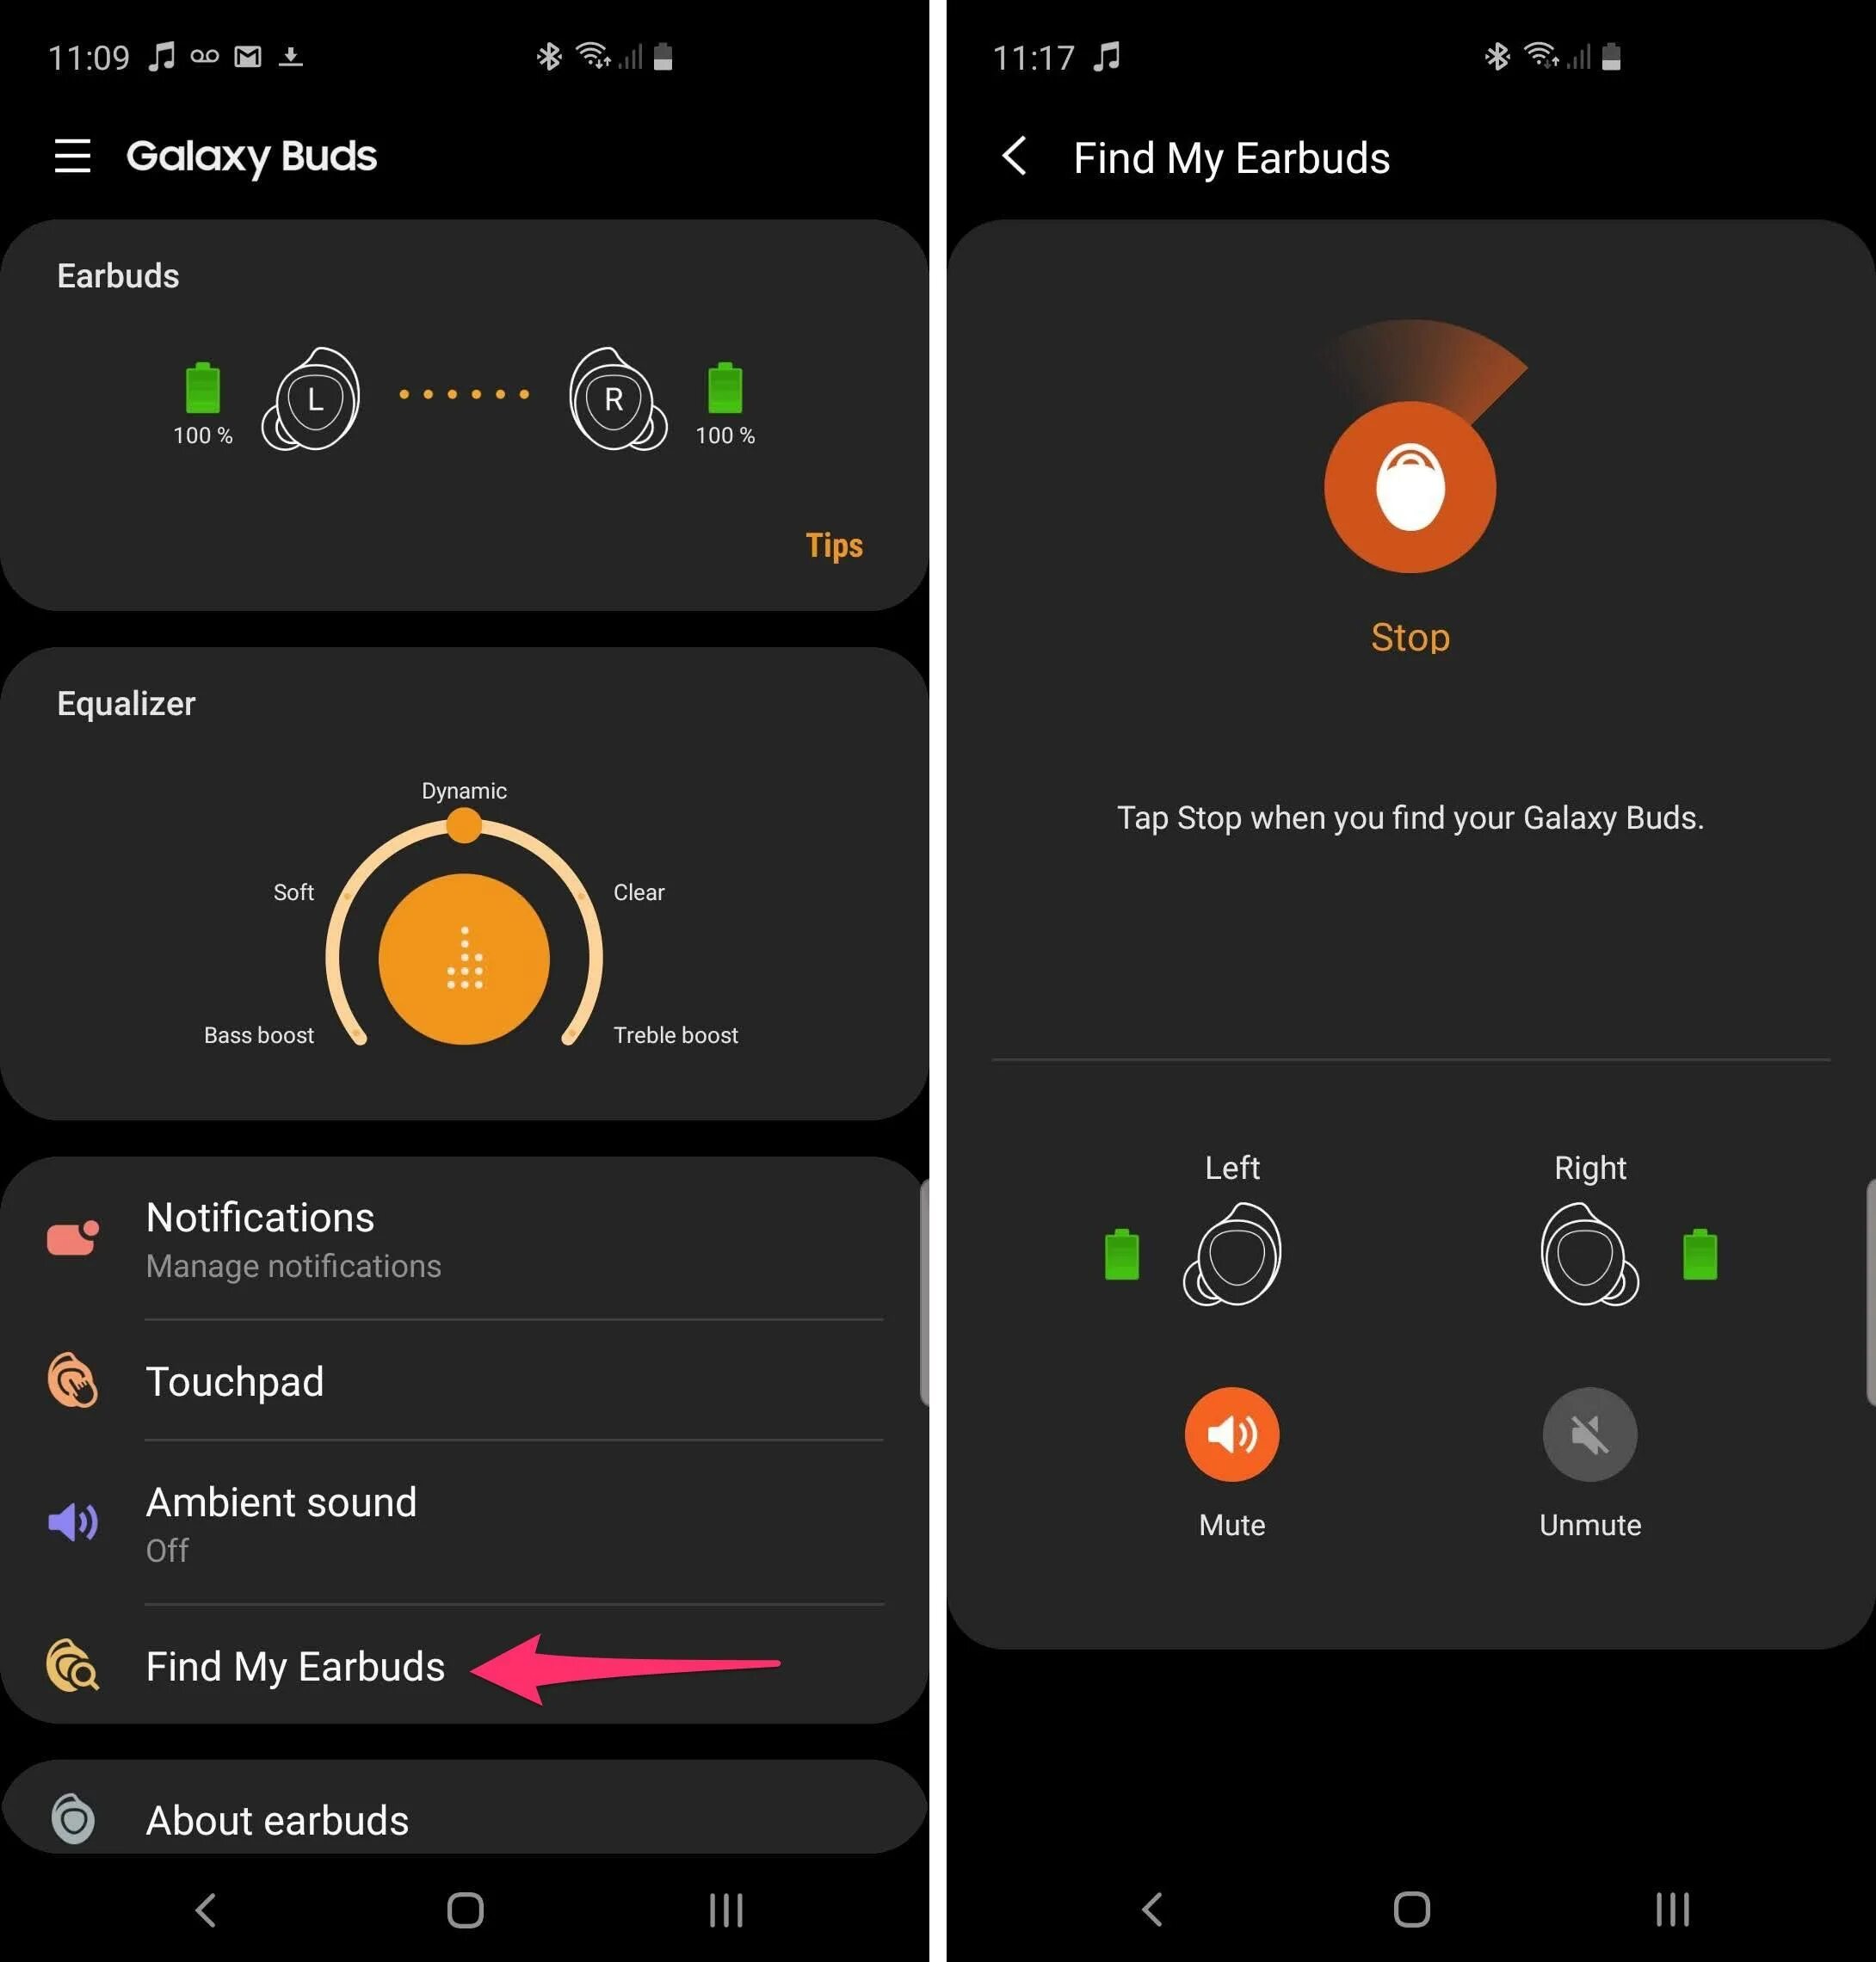The image size is (1876, 1962).
Task: Tap the Find My Earbuds icon
Action: (x=70, y=1664)
